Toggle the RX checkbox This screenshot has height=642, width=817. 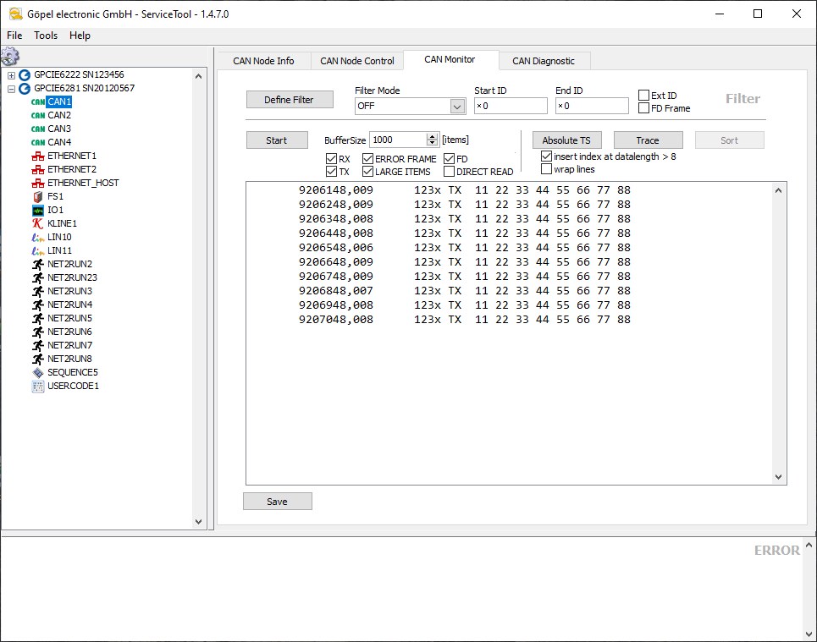tap(331, 159)
